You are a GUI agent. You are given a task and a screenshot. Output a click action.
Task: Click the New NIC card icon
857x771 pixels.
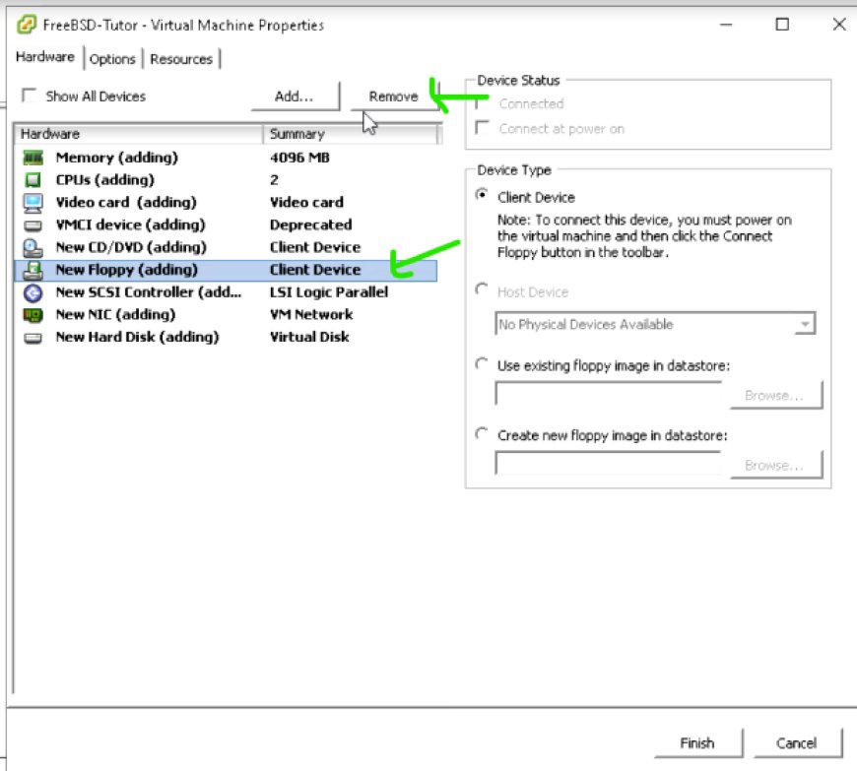[x=33, y=315]
